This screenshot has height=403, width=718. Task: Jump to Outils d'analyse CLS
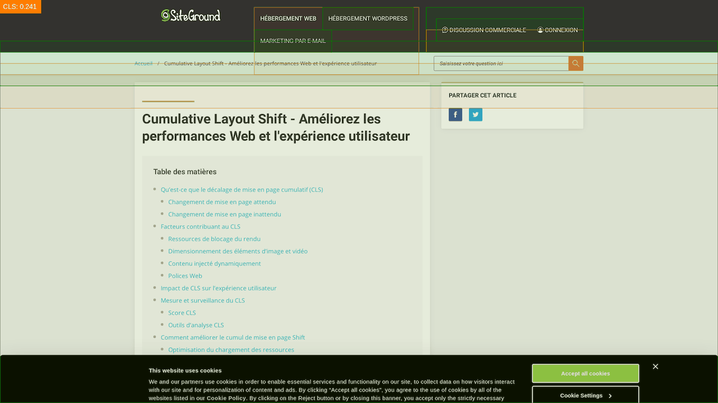tap(196, 325)
